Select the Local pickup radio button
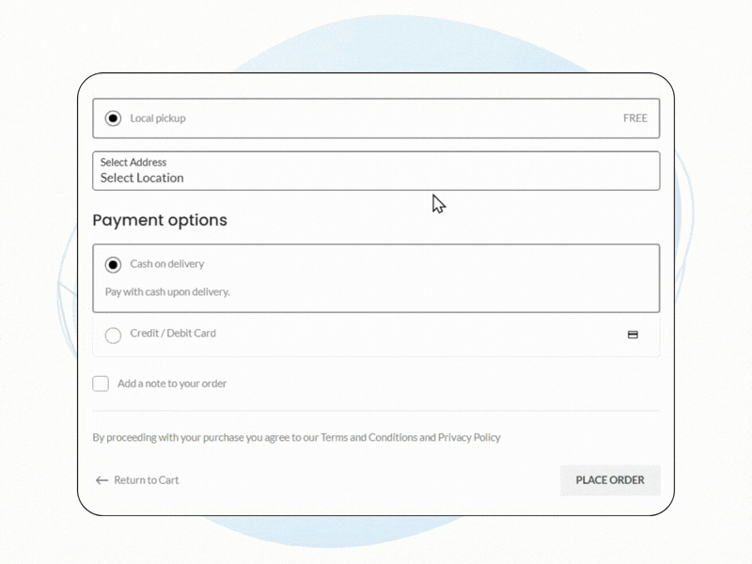Screen dimensions: 752x564 [x=113, y=118]
